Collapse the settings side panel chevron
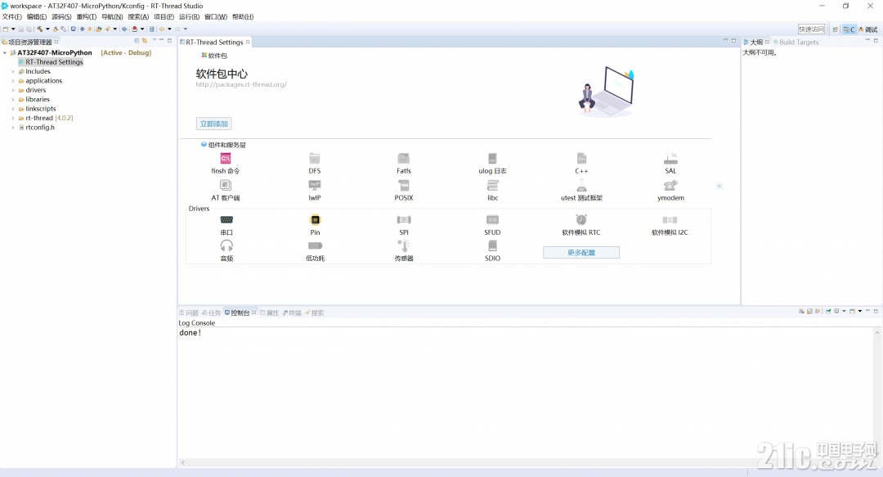The height and width of the screenshot is (477, 883). 719,186
